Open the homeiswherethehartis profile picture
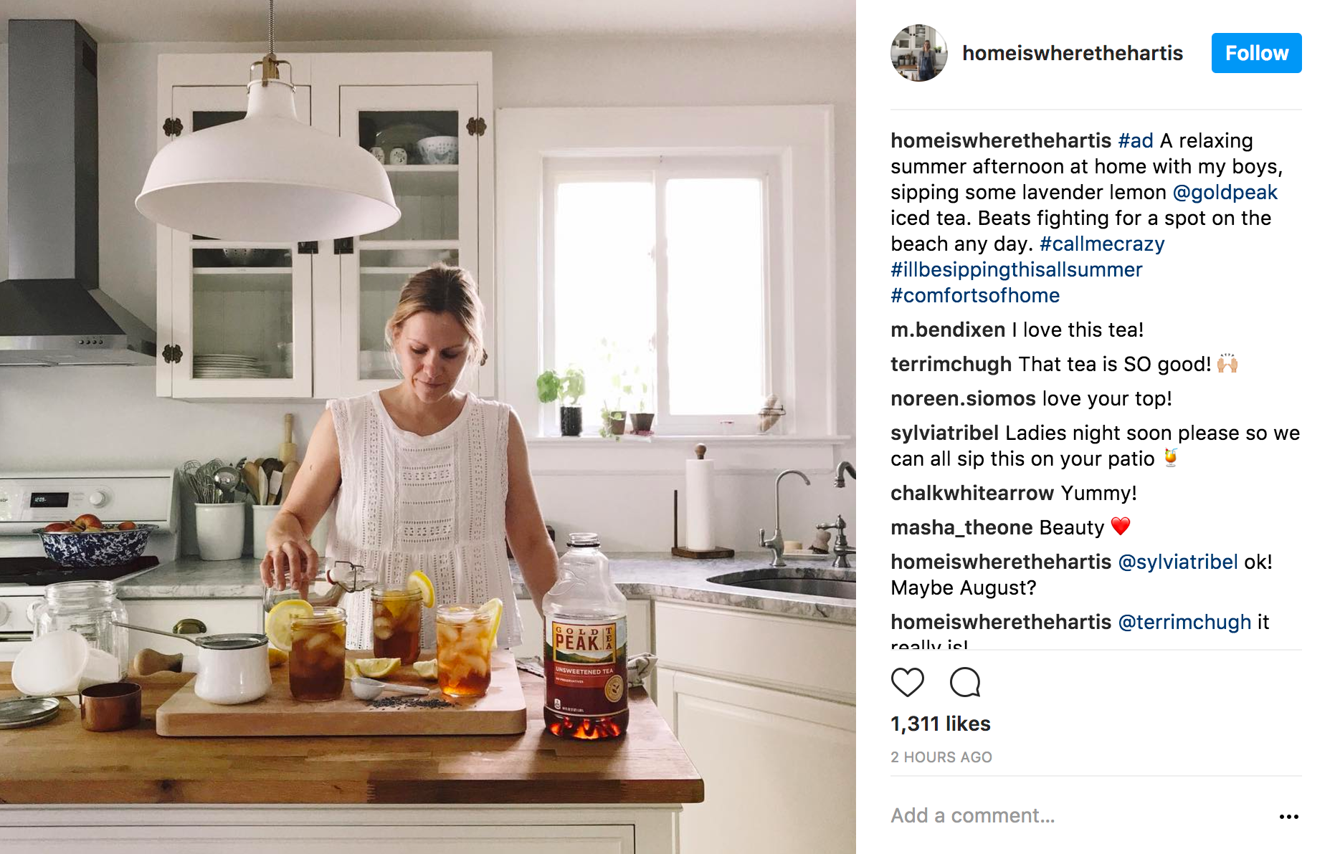Image resolution: width=1335 pixels, height=854 pixels. click(x=919, y=53)
